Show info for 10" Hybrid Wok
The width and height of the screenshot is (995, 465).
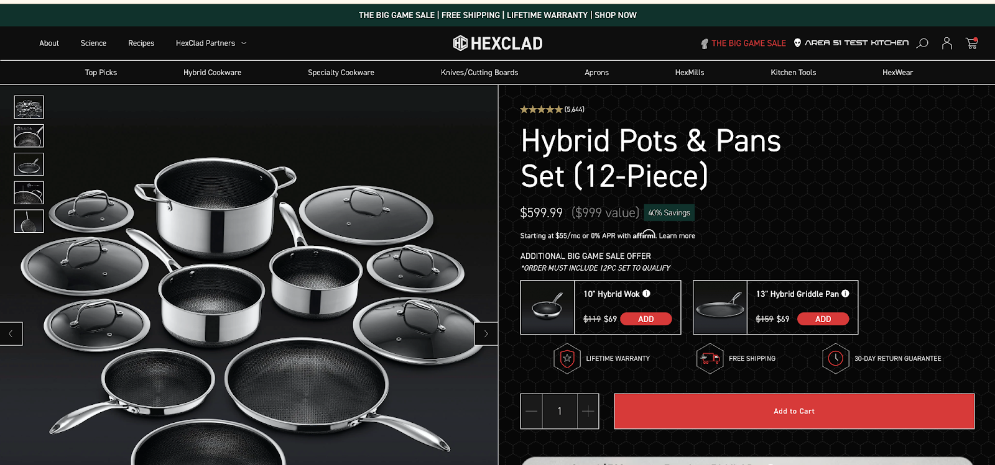click(x=646, y=294)
